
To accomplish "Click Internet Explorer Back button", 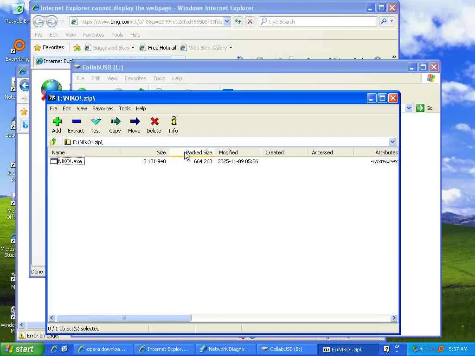I will (x=39, y=21).
